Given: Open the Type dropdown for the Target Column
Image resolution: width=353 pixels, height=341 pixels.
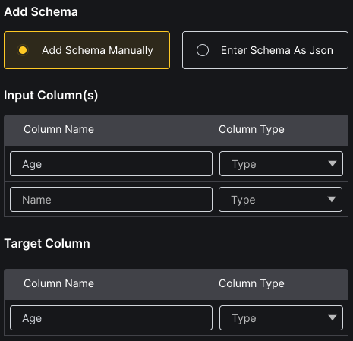Looking at the screenshot, I should point(281,318).
